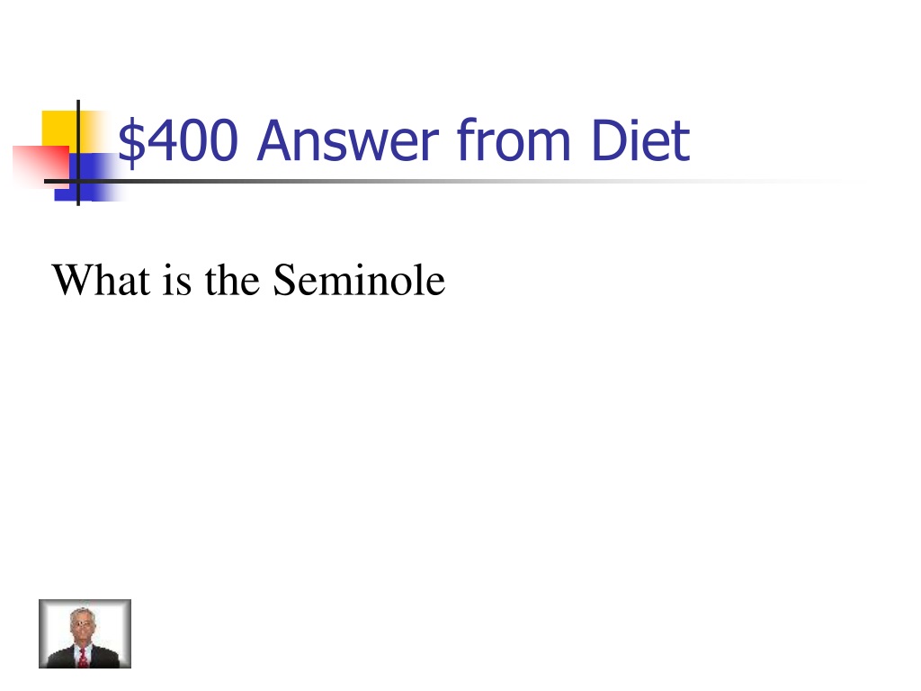Click the word "Diet" in the title

click(639, 139)
